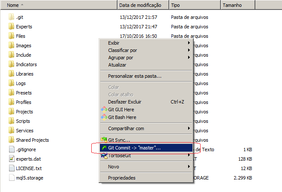Image resolution: width=282 pixels, height=192 pixels.
Task: Open the Exibir menu entry
Action: click(x=146, y=43)
